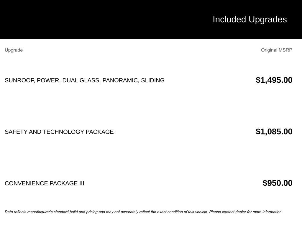This screenshot has height=226, width=302.
Task: Select the Original MSRP column header
Action: click(276, 50)
